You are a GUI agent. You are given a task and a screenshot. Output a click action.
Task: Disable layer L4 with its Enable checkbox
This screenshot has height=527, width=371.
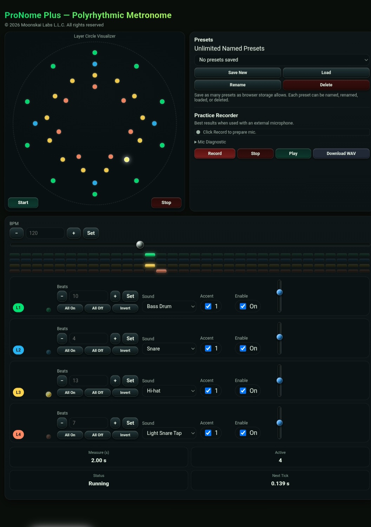tap(243, 433)
